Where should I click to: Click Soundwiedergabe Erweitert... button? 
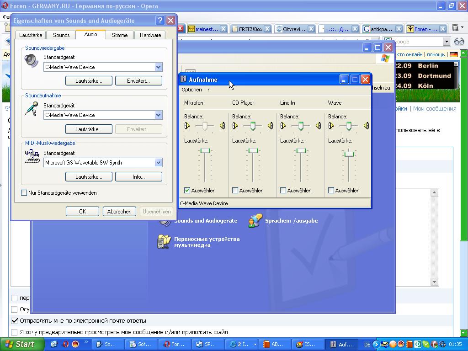tap(138, 80)
